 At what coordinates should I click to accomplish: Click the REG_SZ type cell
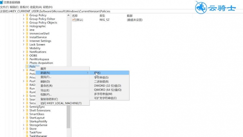pos(104,20)
